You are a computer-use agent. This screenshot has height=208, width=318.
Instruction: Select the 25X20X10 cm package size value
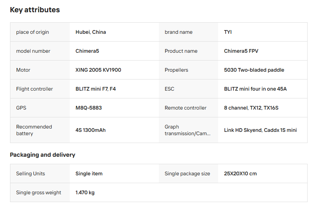(240, 174)
